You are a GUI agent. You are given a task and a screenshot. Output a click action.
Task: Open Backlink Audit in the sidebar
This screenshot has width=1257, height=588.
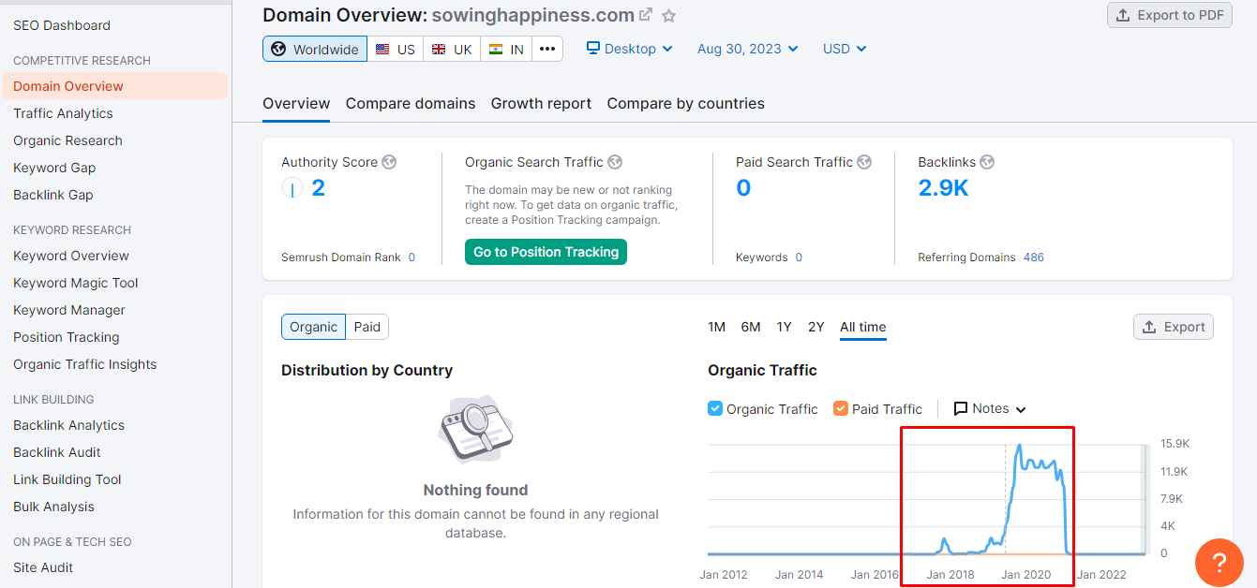click(x=57, y=452)
